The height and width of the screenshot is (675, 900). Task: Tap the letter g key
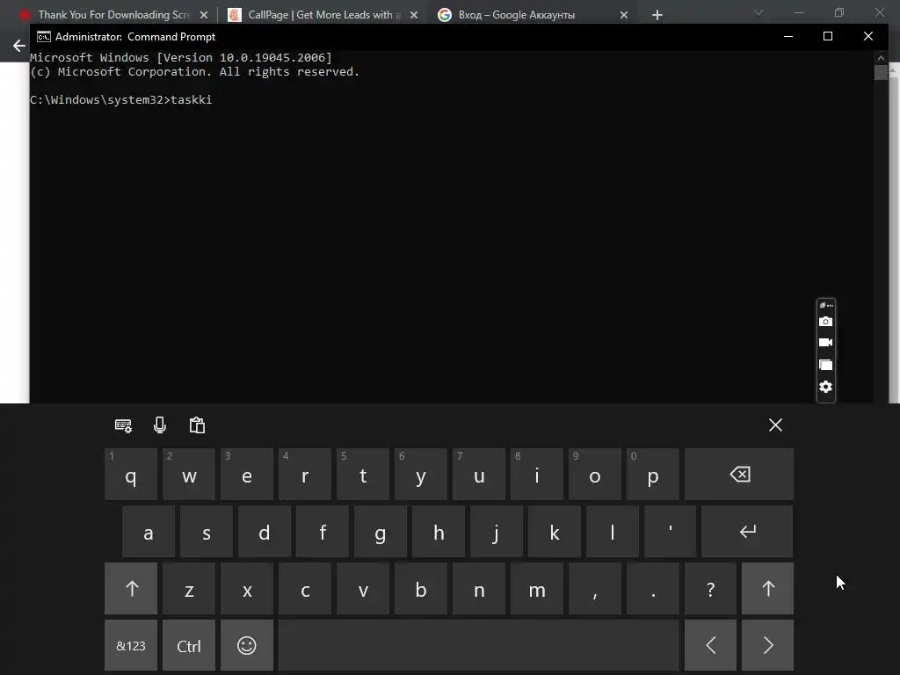(x=381, y=532)
